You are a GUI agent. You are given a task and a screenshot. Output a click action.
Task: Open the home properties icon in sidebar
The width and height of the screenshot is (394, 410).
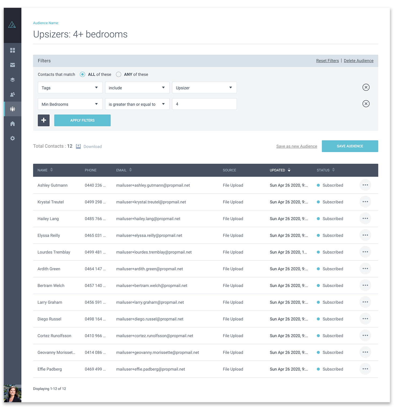[13, 124]
